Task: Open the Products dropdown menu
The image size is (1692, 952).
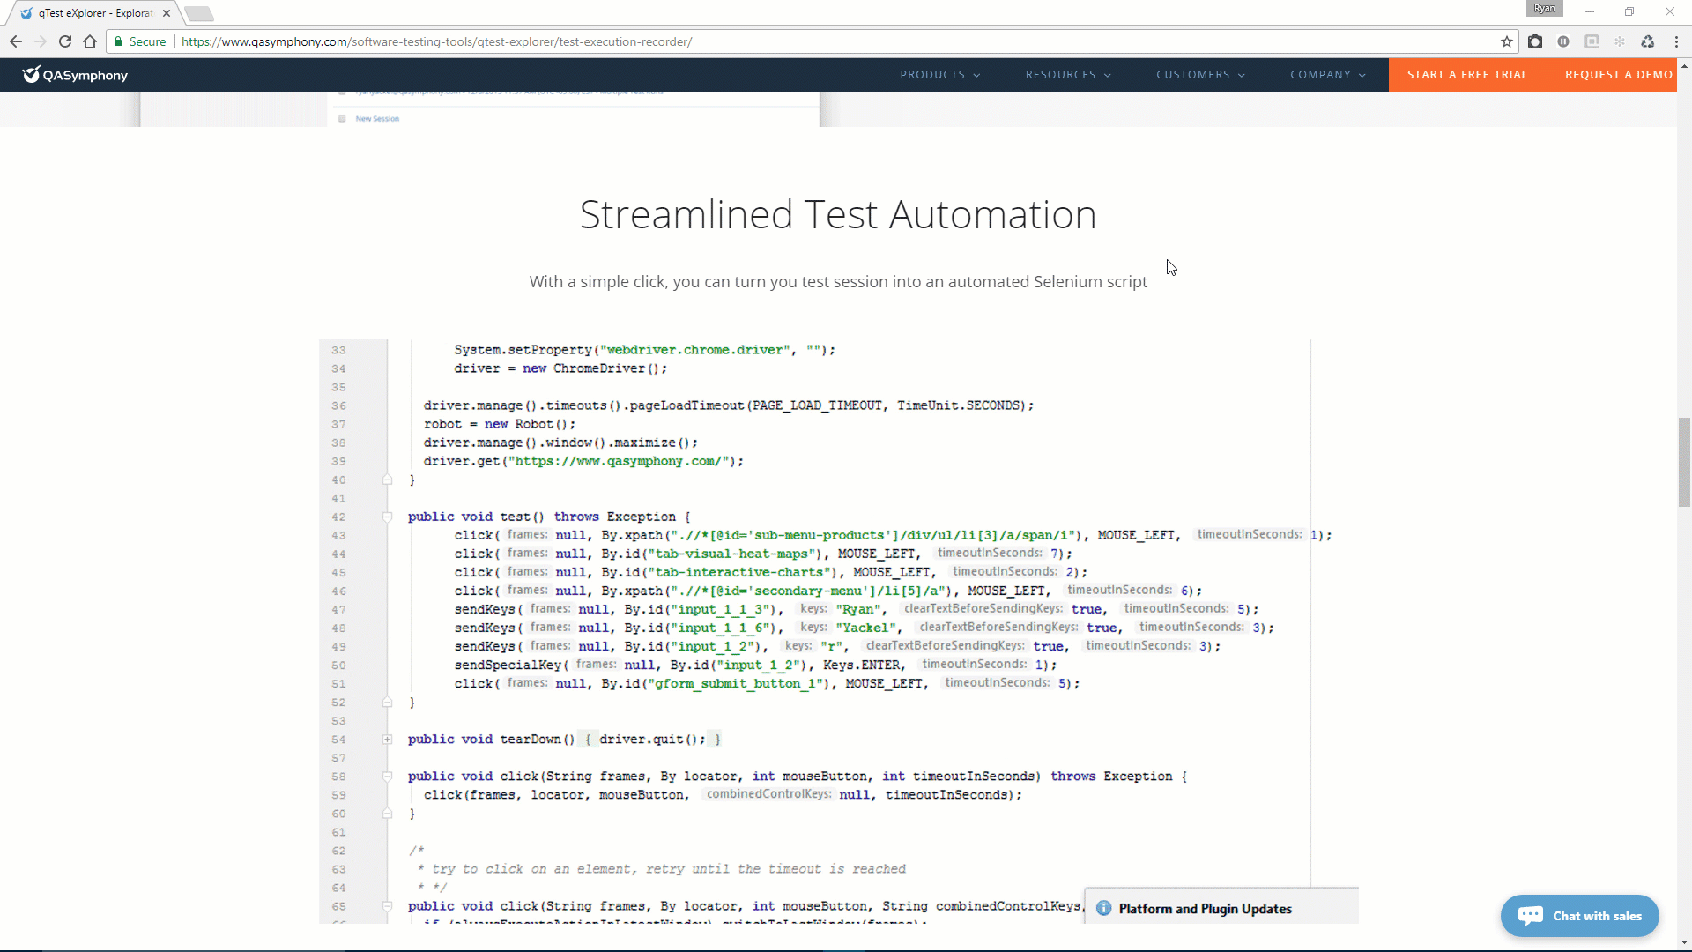Action: pyautogui.click(x=939, y=75)
